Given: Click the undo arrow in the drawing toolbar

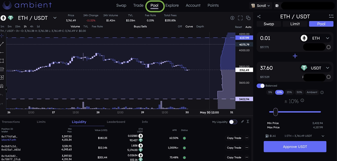Looking at the screenshot, I should click(x=2, y=95).
